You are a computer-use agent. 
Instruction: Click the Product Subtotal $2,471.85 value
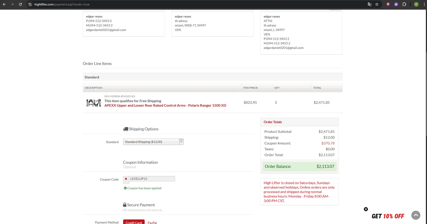pos(327,131)
